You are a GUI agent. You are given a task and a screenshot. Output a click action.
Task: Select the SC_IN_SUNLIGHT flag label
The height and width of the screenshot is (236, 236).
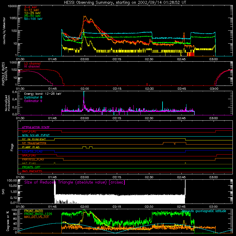point(34,139)
